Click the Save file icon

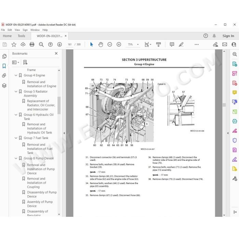[5, 44]
